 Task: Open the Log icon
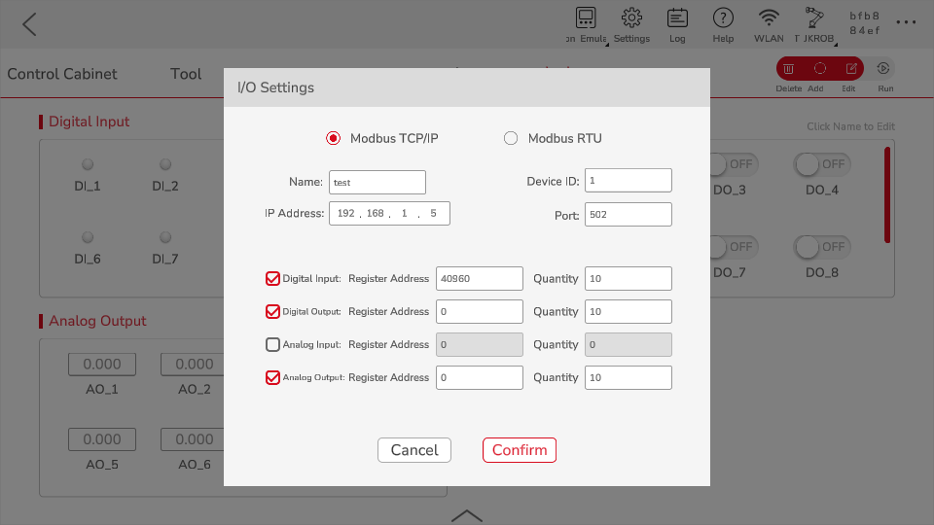pyautogui.click(x=677, y=18)
